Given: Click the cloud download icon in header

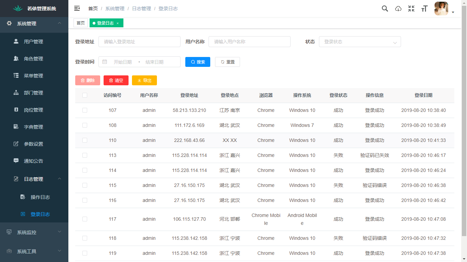Looking at the screenshot, I should [x=398, y=9].
